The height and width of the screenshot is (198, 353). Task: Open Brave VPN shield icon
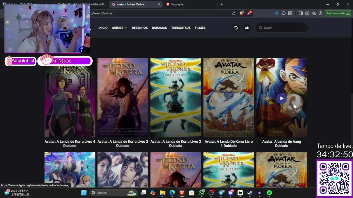pyautogui.click(x=320, y=13)
